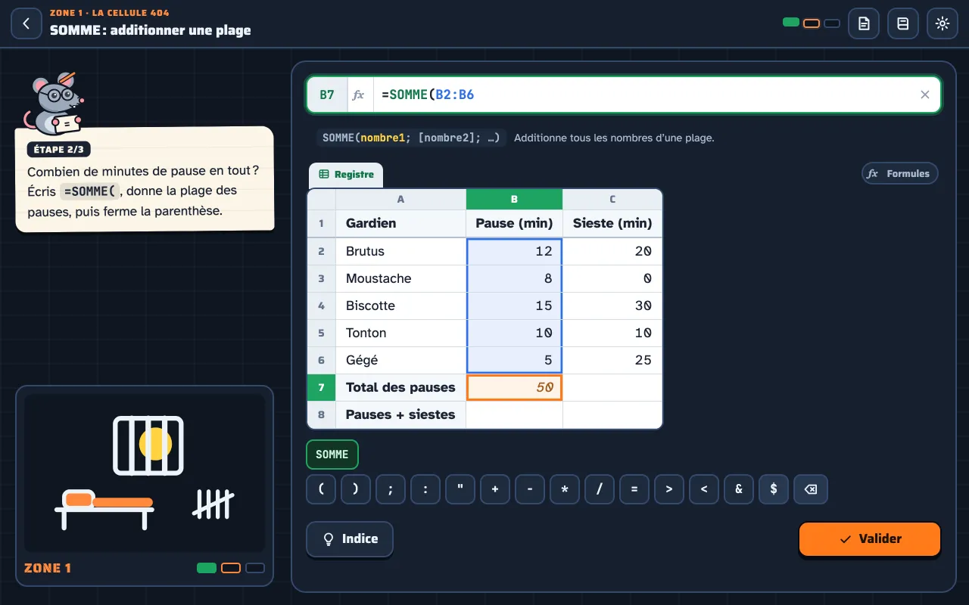Toggle the light theme sun icon
Image resolution: width=969 pixels, height=605 pixels.
[x=943, y=23]
